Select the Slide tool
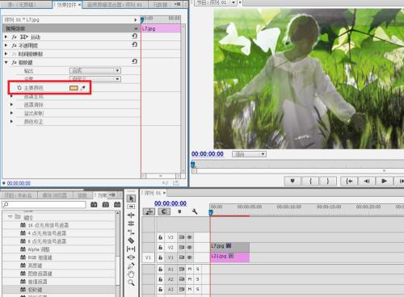 (131, 257)
